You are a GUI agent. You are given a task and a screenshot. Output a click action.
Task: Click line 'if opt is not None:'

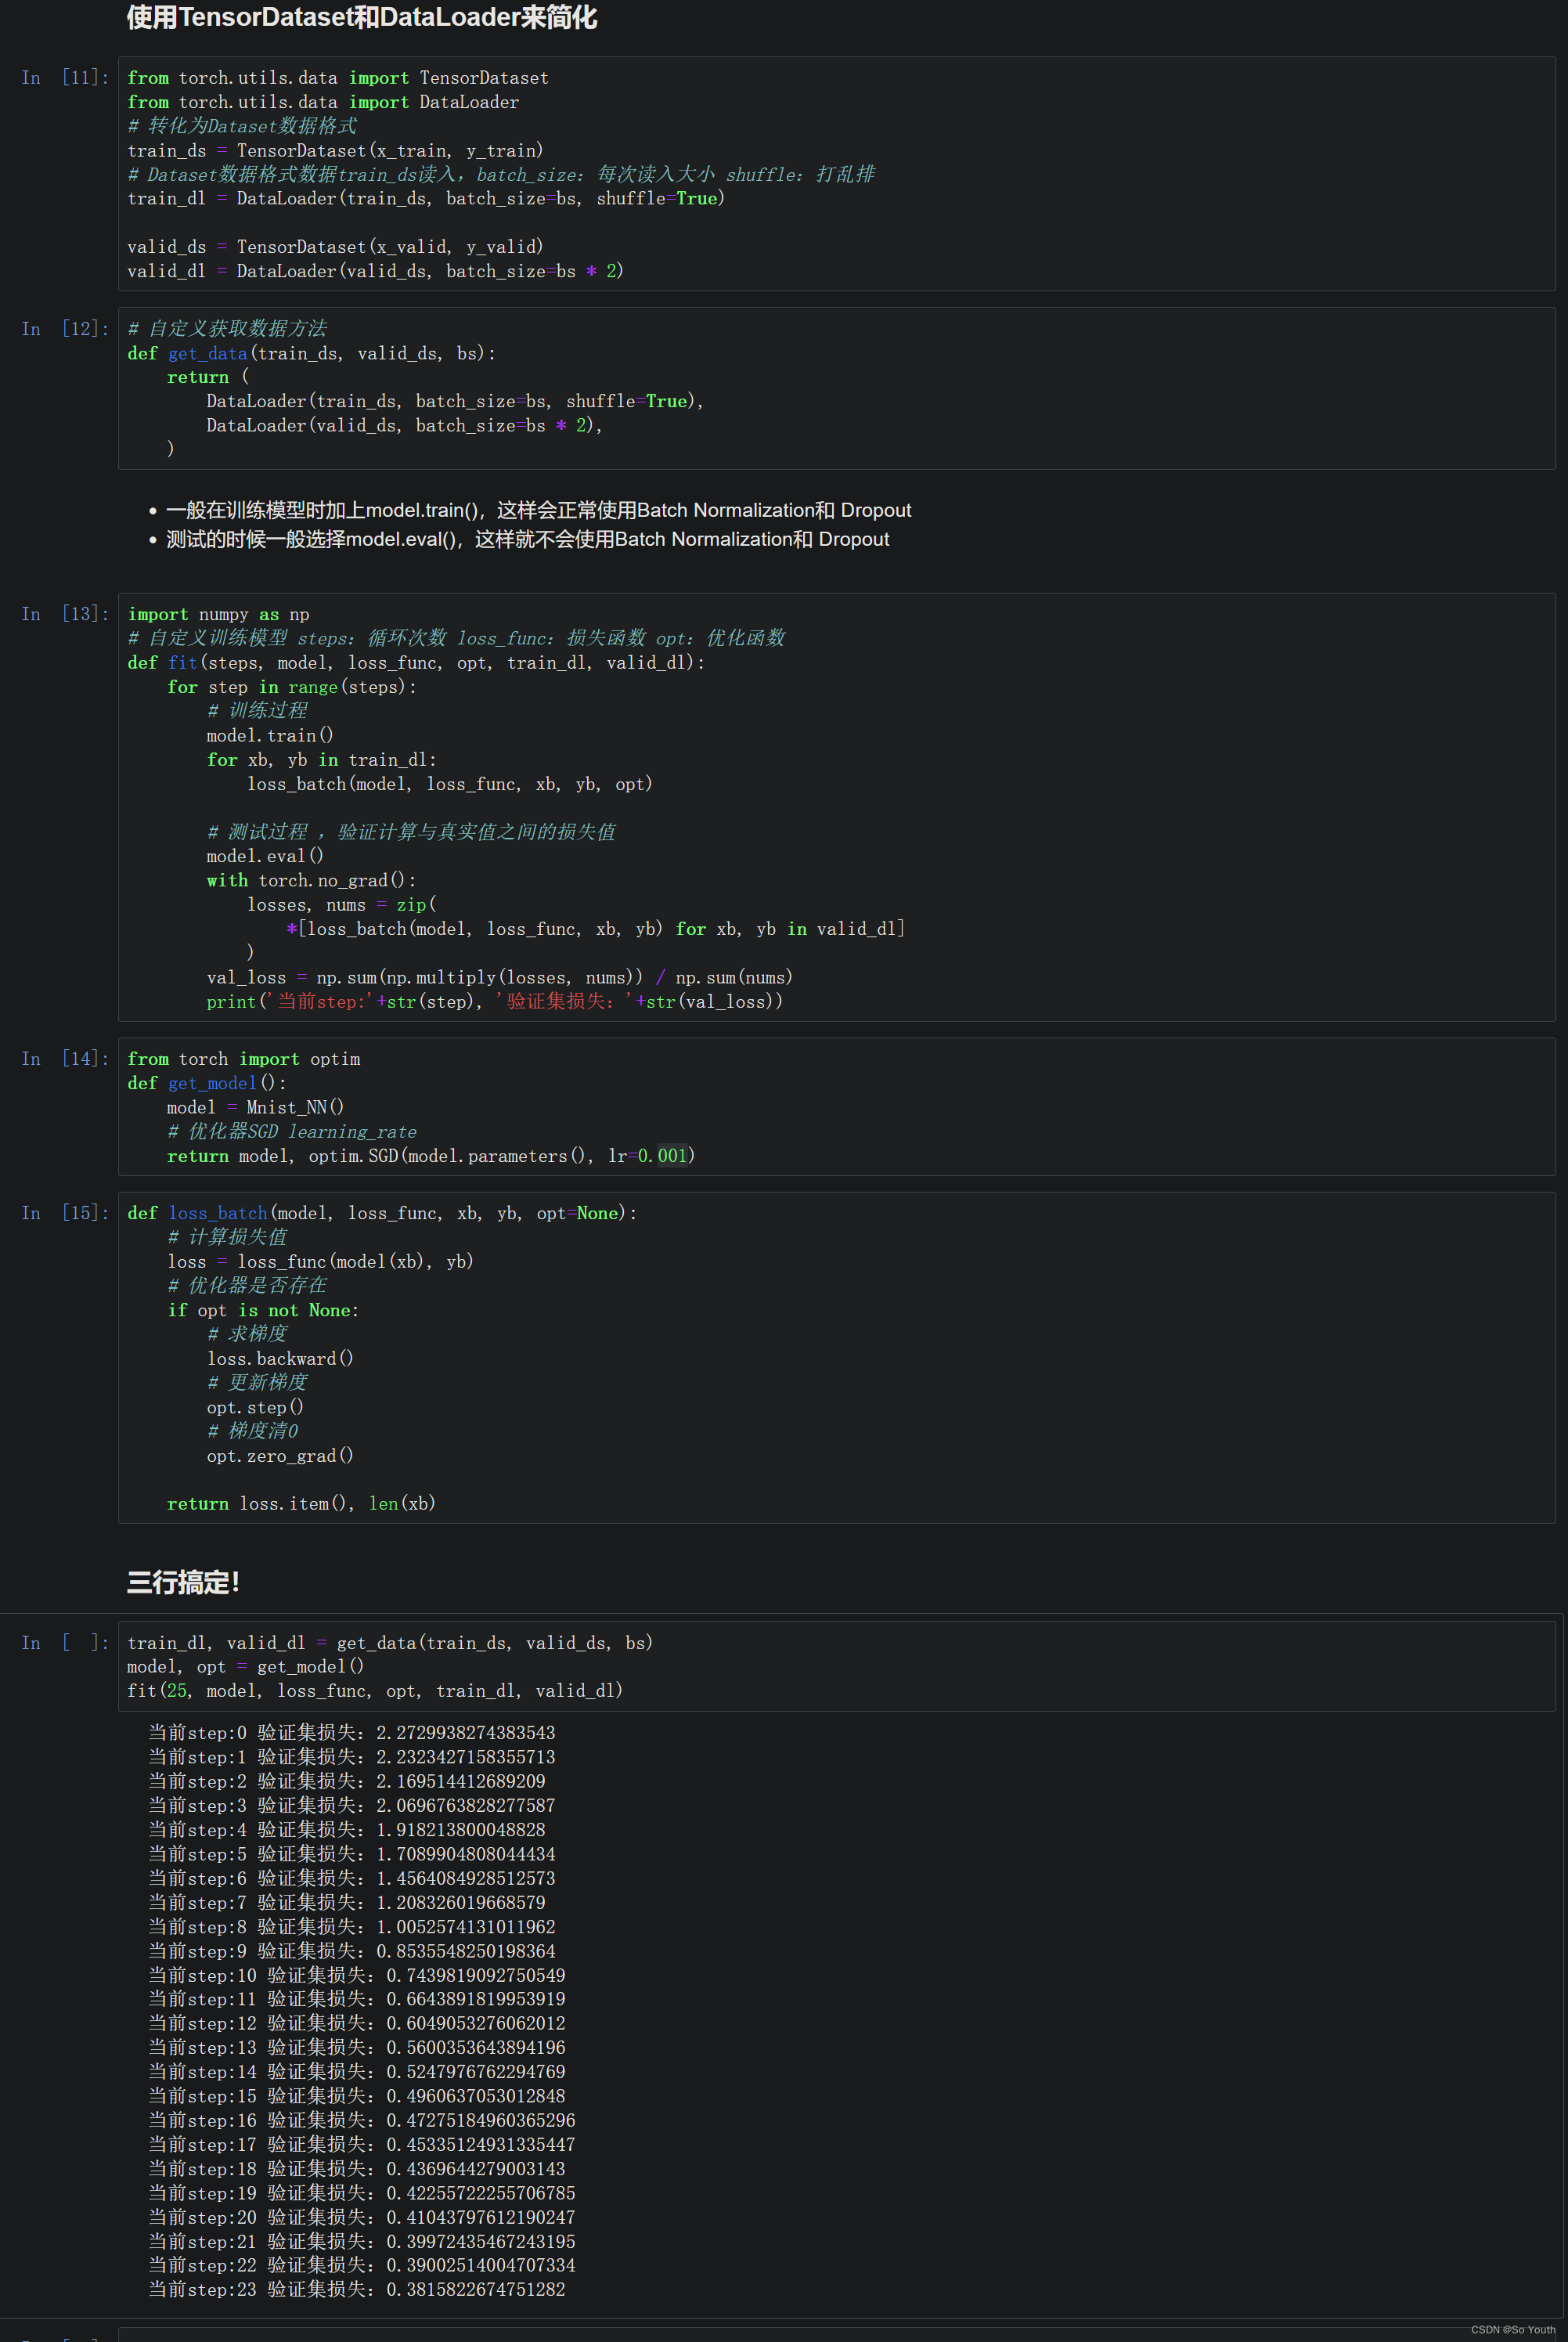263,1310
